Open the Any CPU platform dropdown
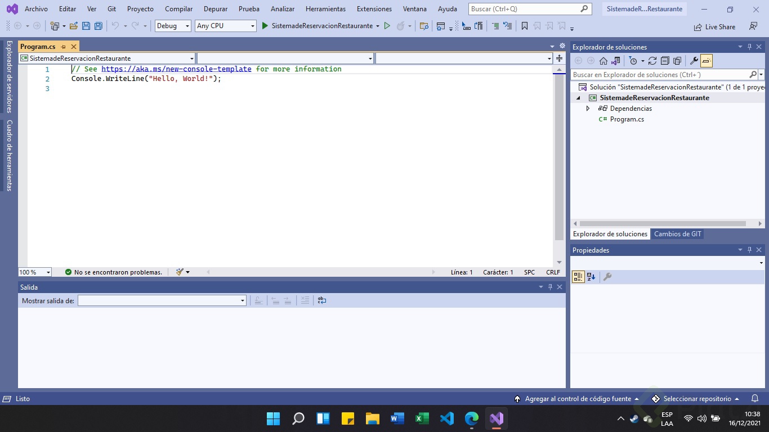This screenshot has width=769, height=432. (x=226, y=26)
